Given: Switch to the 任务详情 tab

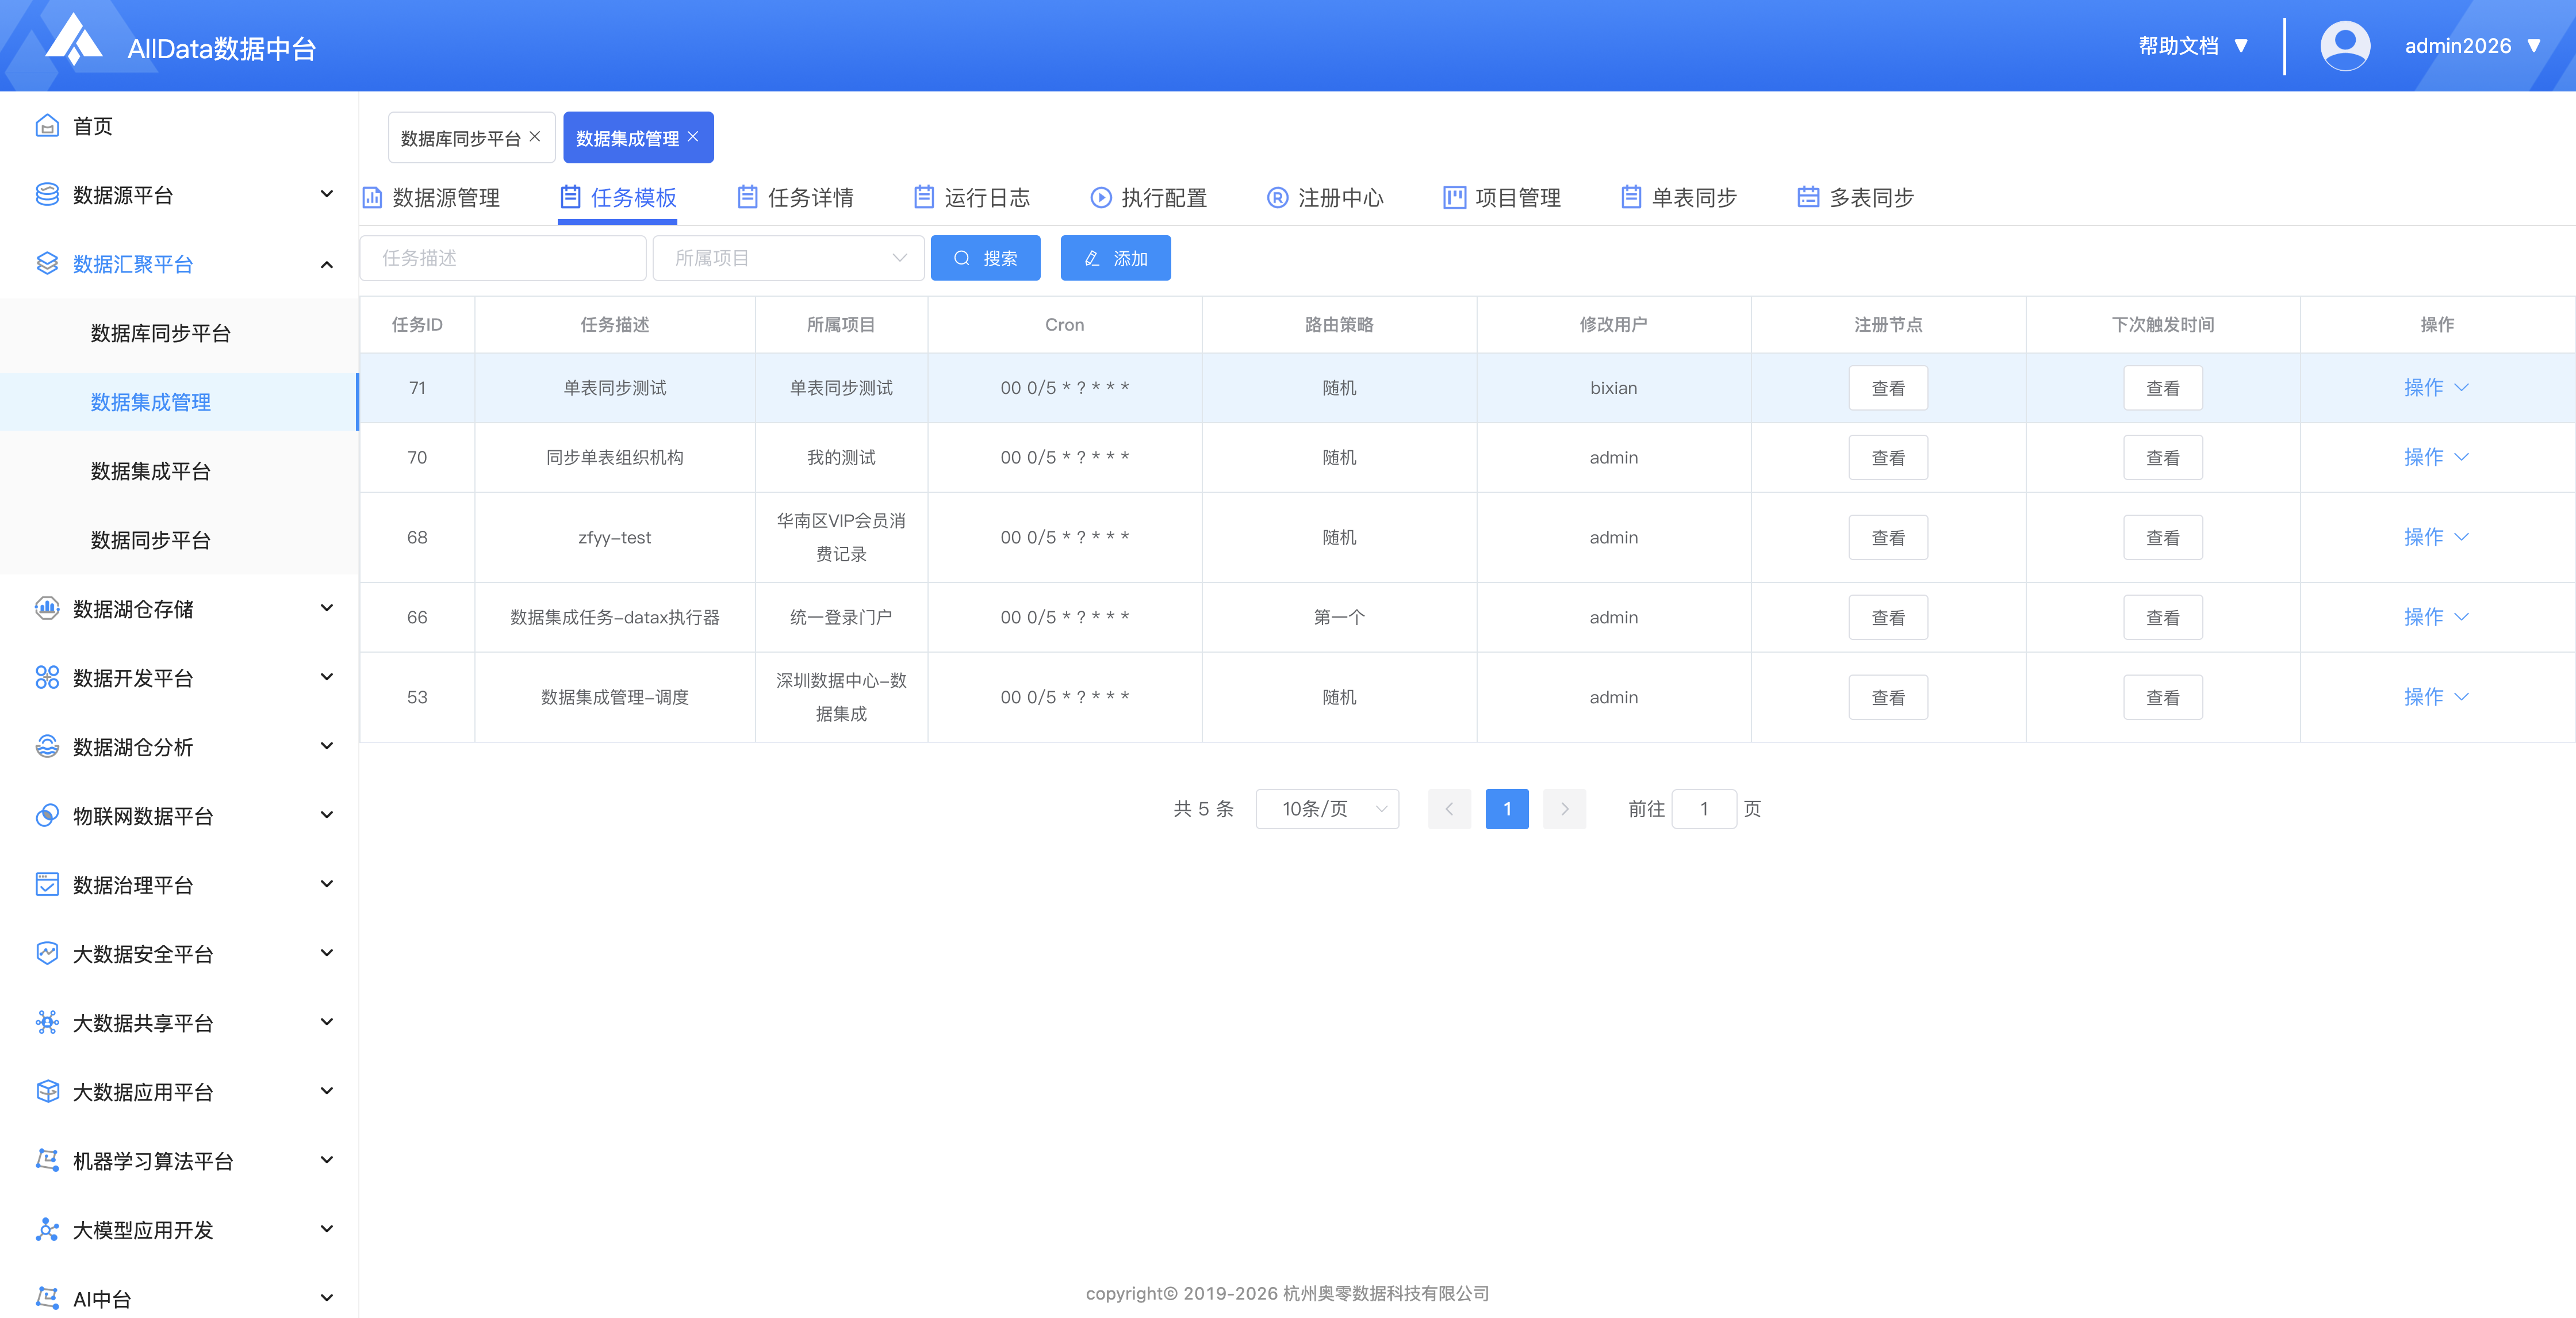Looking at the screenshot, I should pos(795,198).
